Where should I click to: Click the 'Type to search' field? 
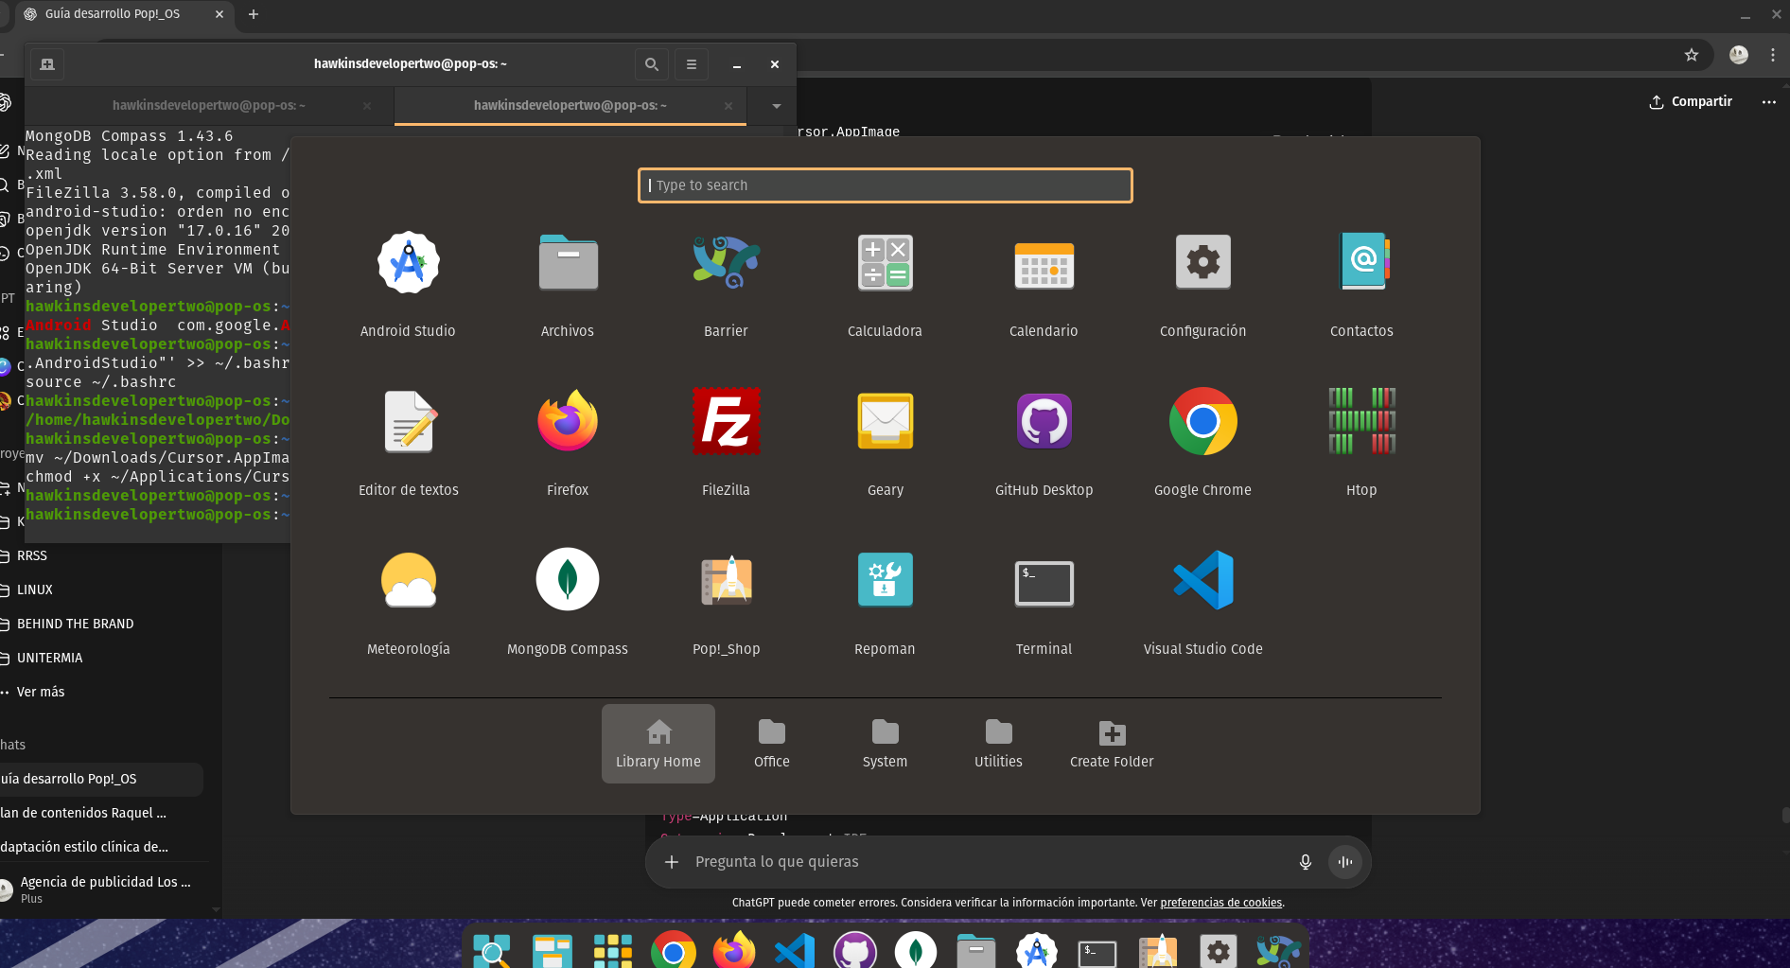[x=885, y=185]
